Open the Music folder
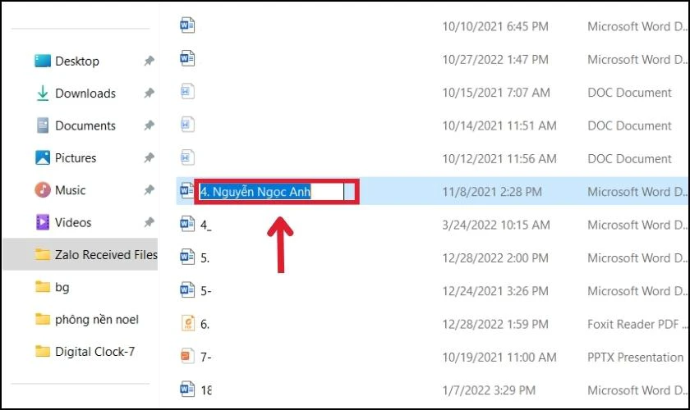Screen dimensions: 690x410 [x=71, y=190]
